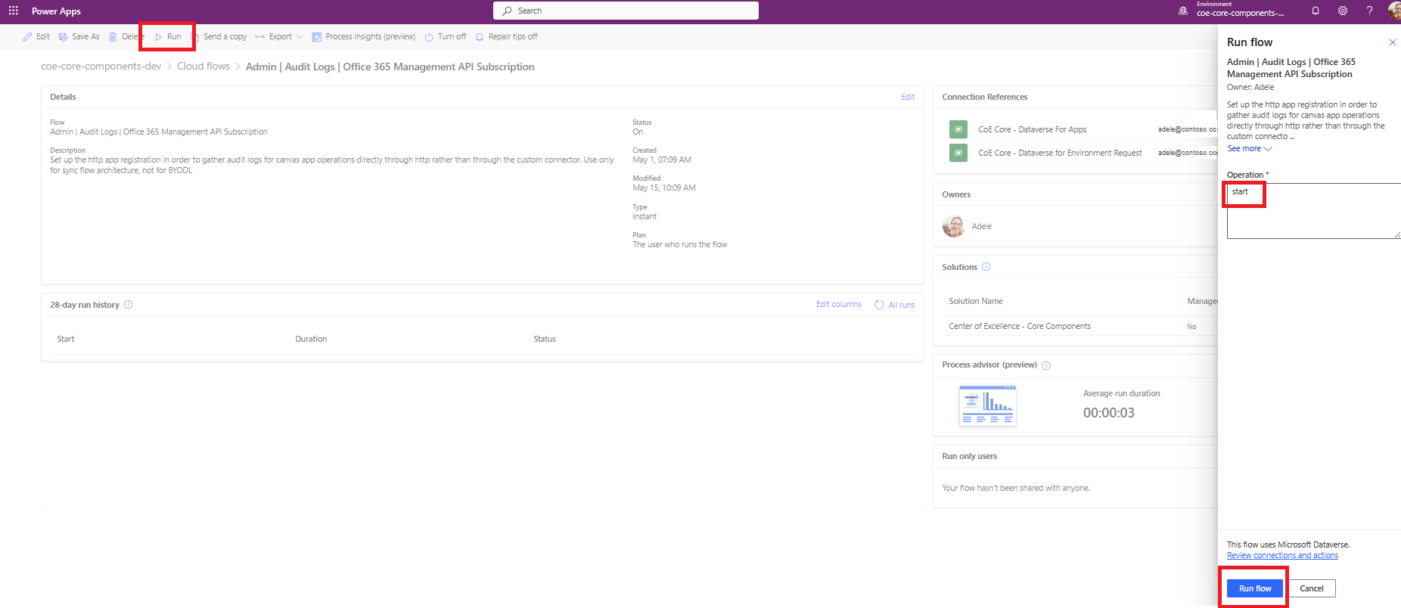1401x608 pixels.
Task: Open the Settings gear menu
Action: tap(1343, 11)
